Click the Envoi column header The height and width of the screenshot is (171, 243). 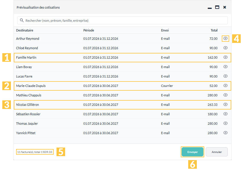(x=165, y=30)
